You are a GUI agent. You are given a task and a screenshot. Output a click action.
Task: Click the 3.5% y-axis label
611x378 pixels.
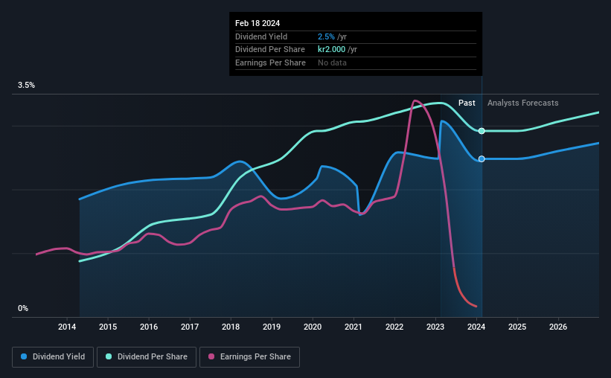(x=27, y=85)
